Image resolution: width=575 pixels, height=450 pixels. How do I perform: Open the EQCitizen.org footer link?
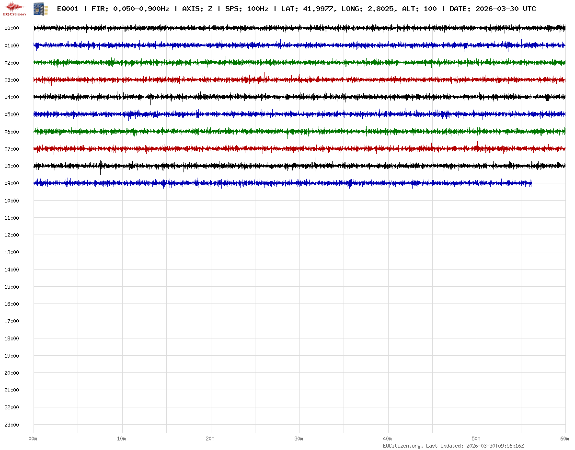tap(402, 446)
